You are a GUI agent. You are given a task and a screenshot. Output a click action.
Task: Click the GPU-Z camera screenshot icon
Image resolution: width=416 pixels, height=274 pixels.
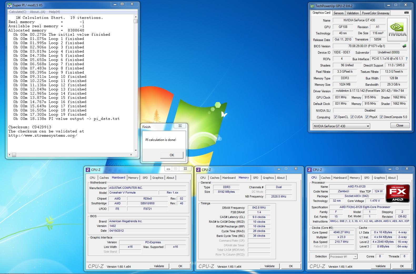pos(407,13)
